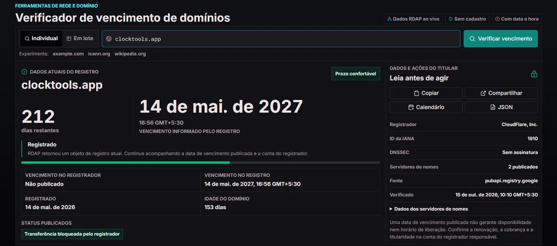Click the green padlock icon
Image resolution: width=557 pixels, height=246 pixels.
[534, 74]
